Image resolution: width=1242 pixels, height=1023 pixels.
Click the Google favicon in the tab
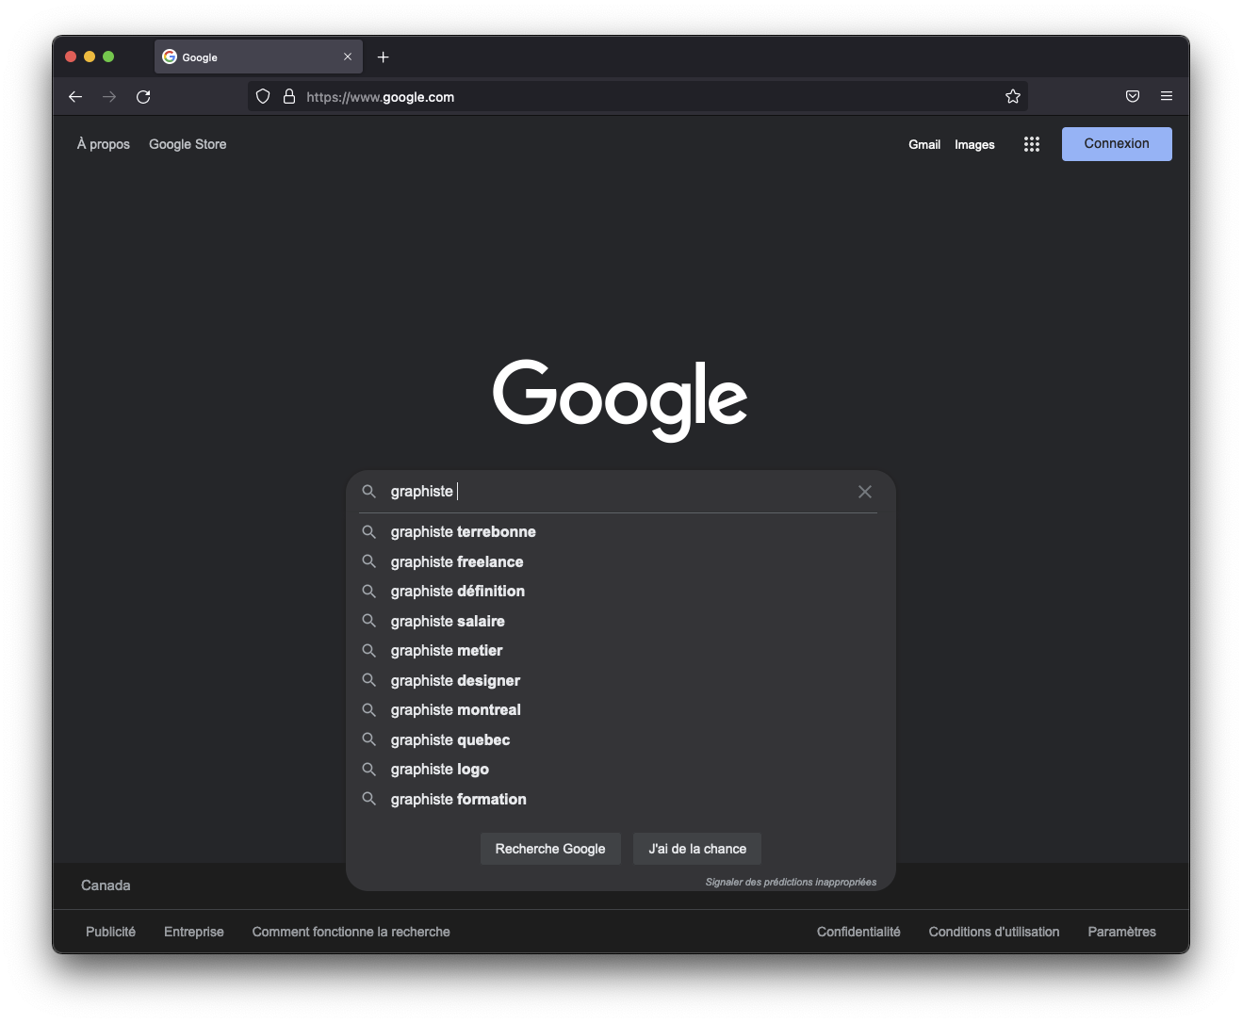170,57
